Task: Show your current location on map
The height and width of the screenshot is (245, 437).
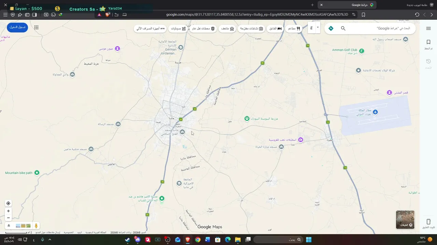Action: [x=8, y=203]
